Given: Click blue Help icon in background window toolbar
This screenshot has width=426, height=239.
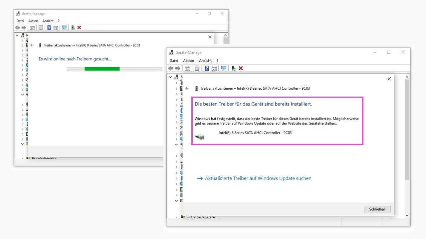Looking at the screenshot, I should click(49, 28).
